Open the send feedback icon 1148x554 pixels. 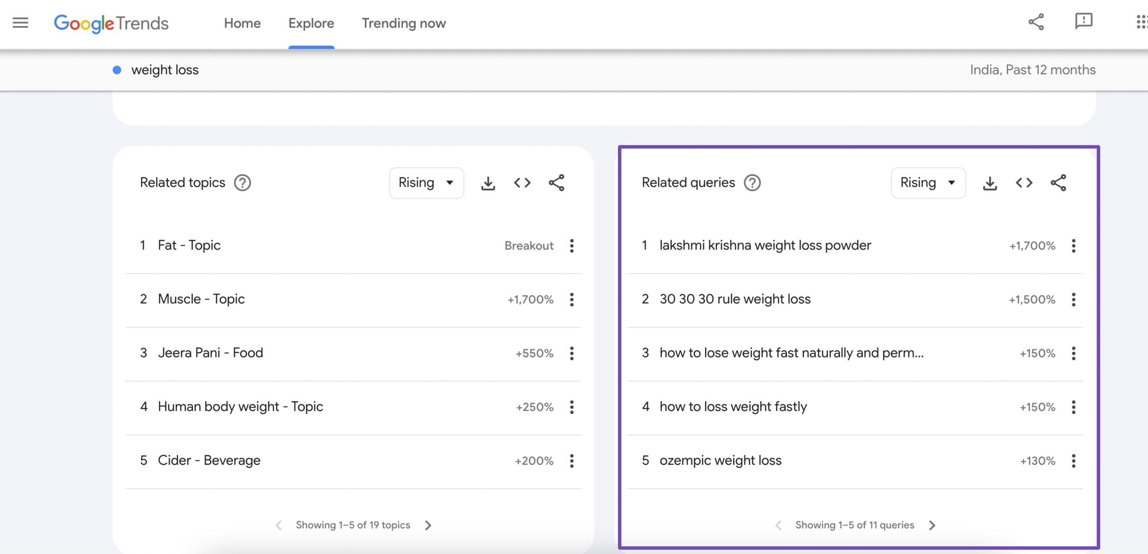1084,22
